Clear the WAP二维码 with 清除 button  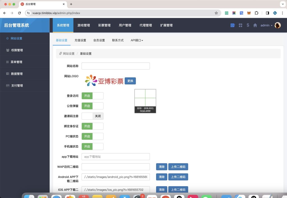[161, 167]
